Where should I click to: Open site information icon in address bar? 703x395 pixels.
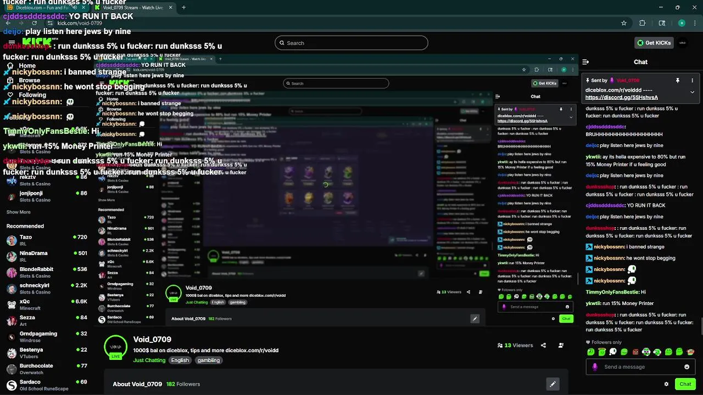pos(50,23)
